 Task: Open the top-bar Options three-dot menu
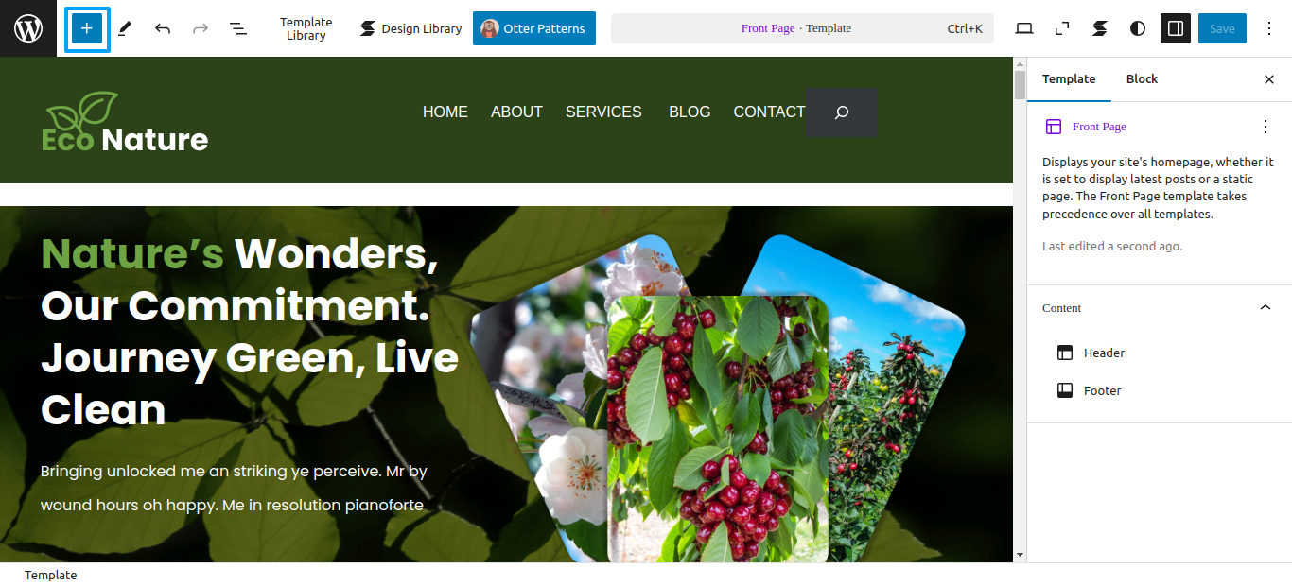point(1269,28)
